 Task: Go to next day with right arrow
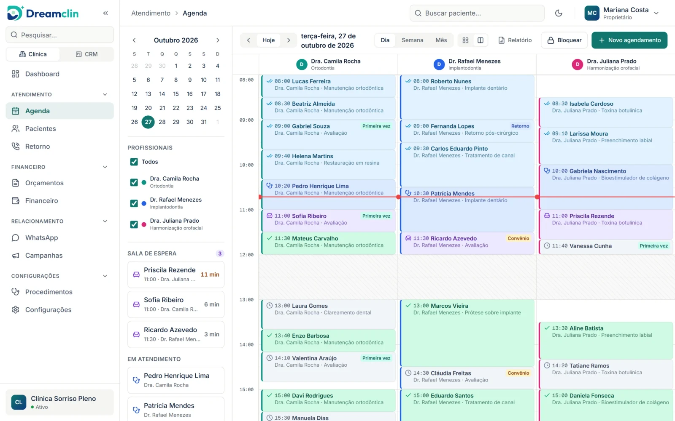coord(289,40)
